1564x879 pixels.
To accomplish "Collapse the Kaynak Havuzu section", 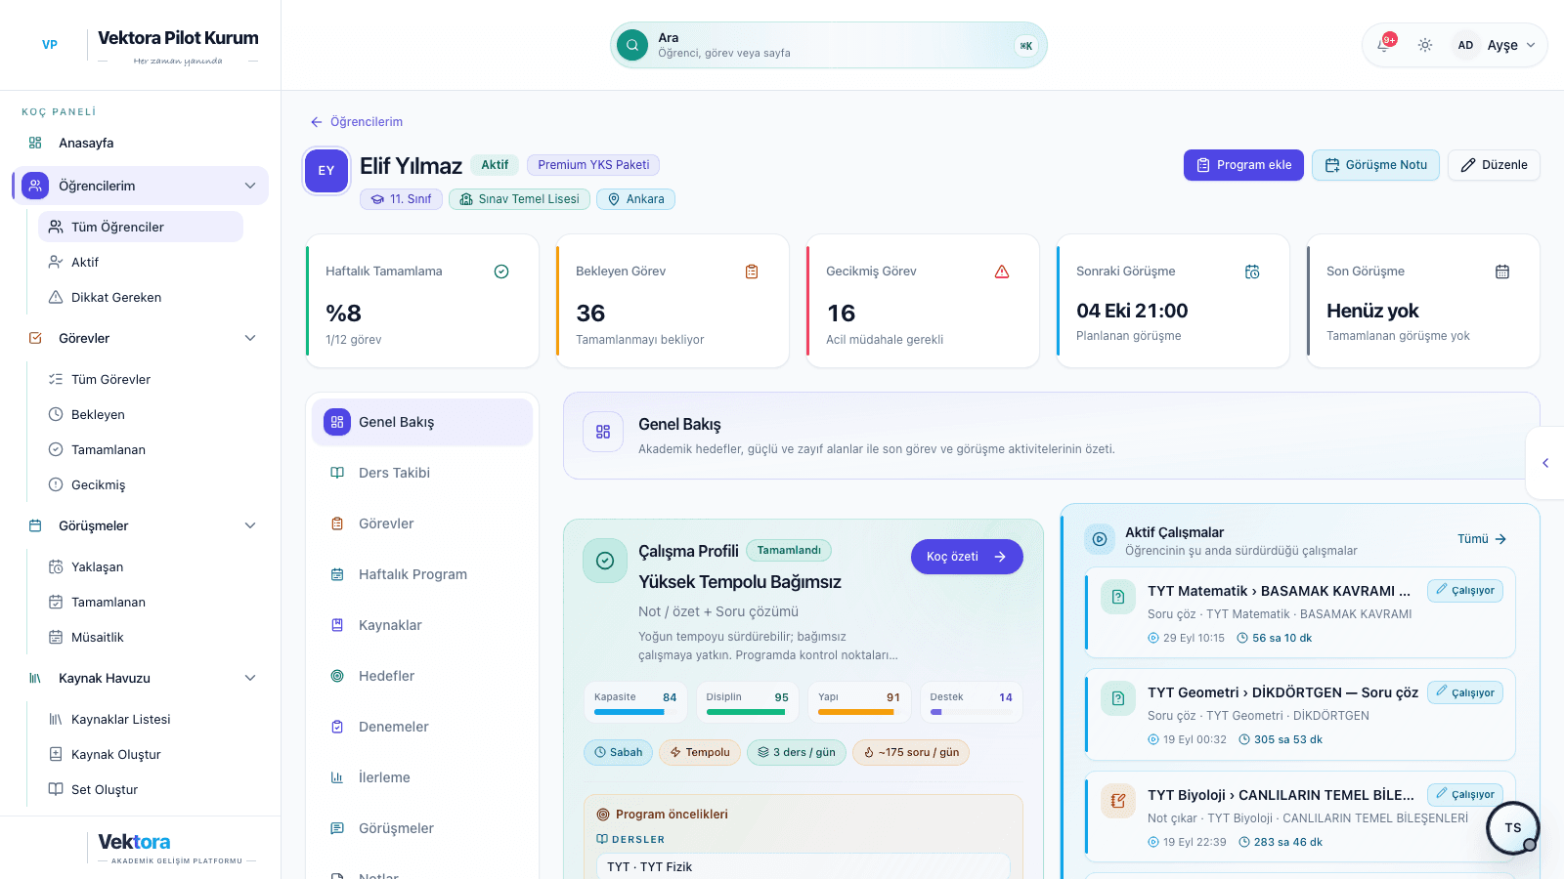I will coord(250,678).
